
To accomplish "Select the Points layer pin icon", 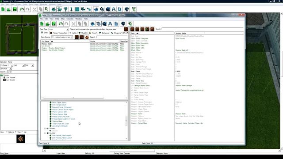I will point(71,9).
